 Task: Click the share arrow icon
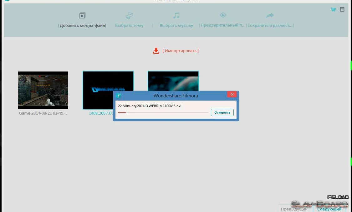[270, 15]
